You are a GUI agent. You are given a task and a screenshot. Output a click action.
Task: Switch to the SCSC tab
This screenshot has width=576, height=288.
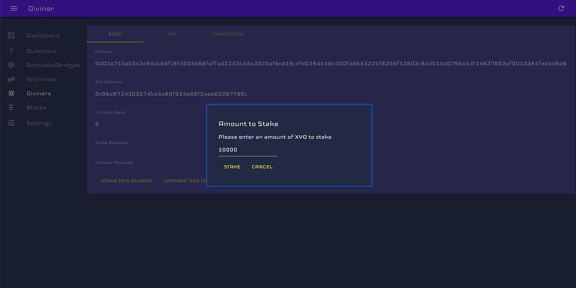pyautogui.click(x=115, y=34)
